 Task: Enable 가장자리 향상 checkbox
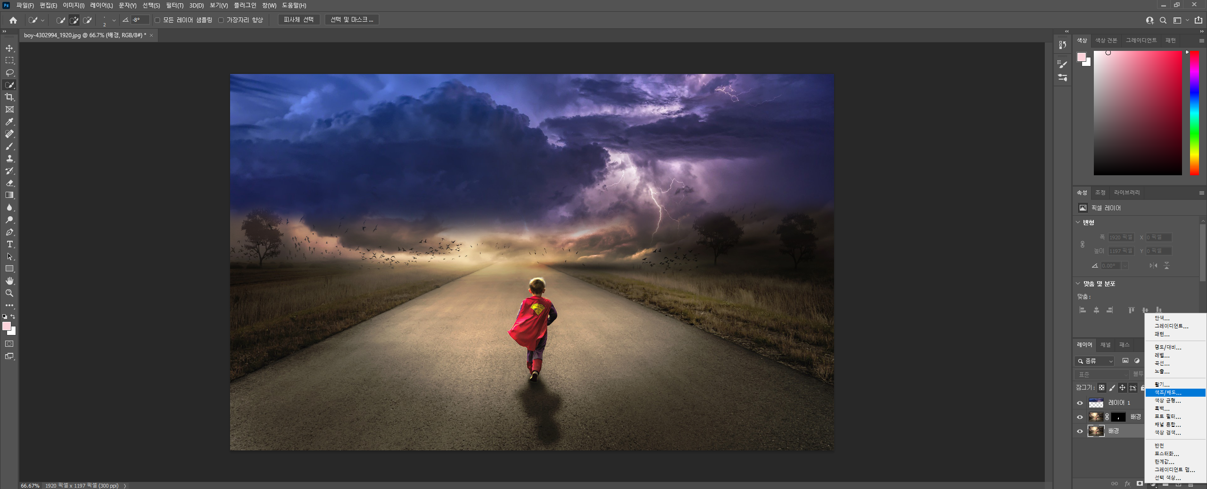coord(221,20)
